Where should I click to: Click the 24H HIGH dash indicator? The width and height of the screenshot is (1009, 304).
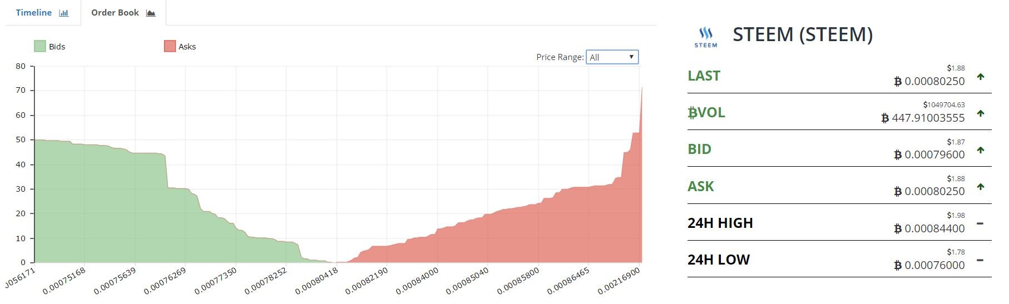point(980,223)
